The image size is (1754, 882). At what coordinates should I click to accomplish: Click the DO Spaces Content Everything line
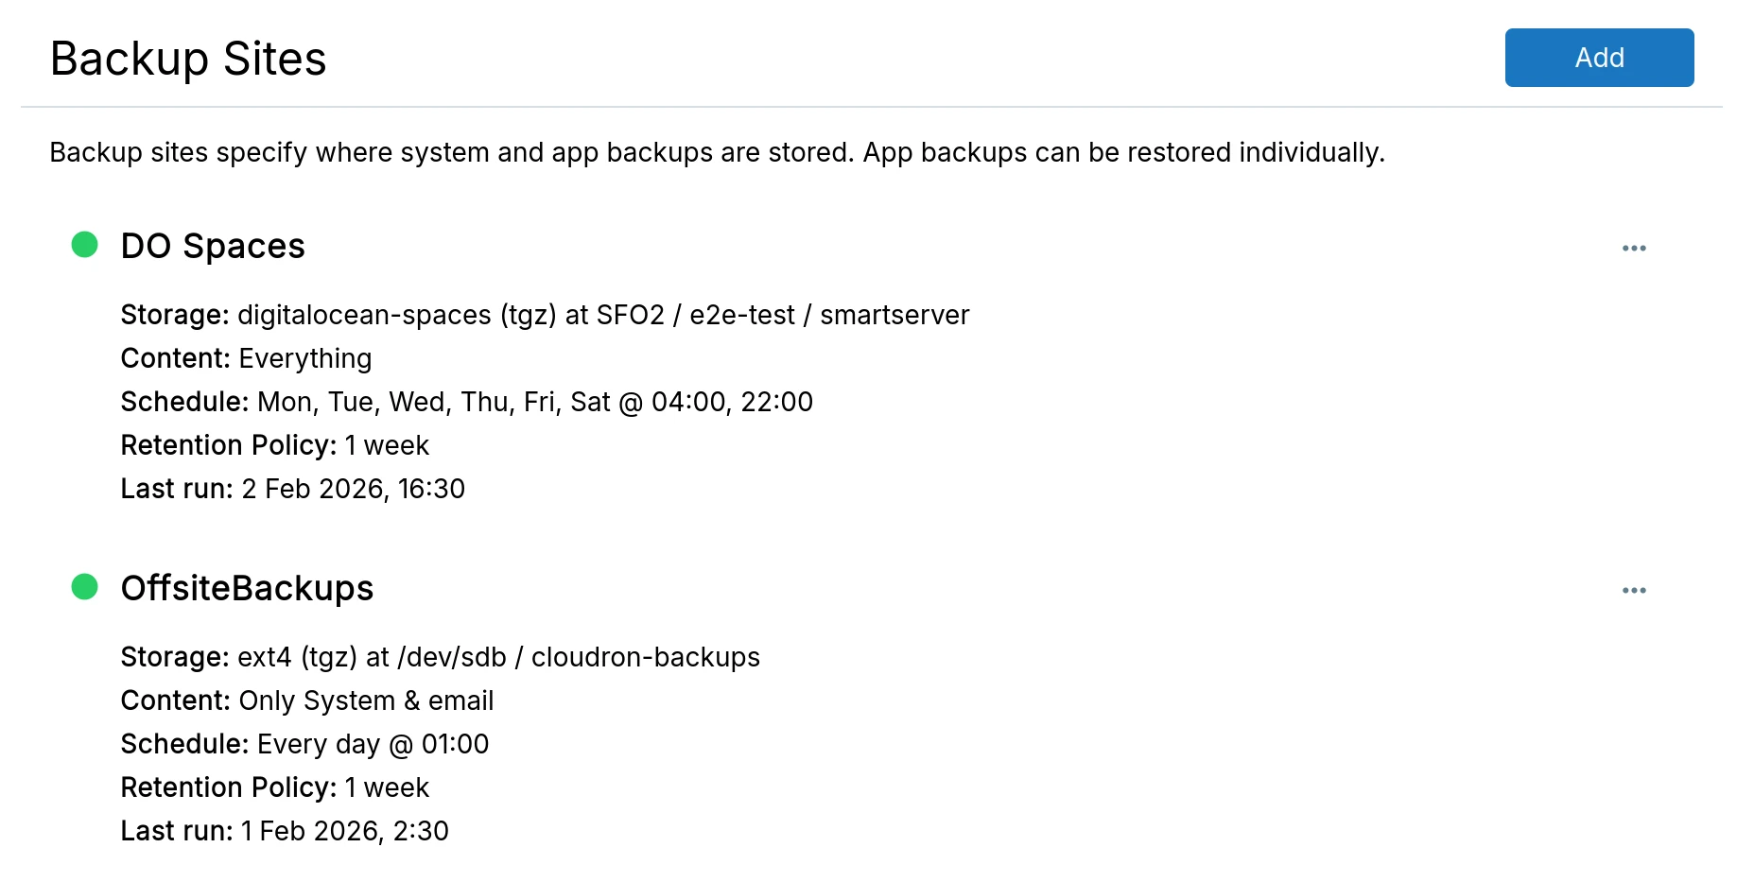point(246,358)
